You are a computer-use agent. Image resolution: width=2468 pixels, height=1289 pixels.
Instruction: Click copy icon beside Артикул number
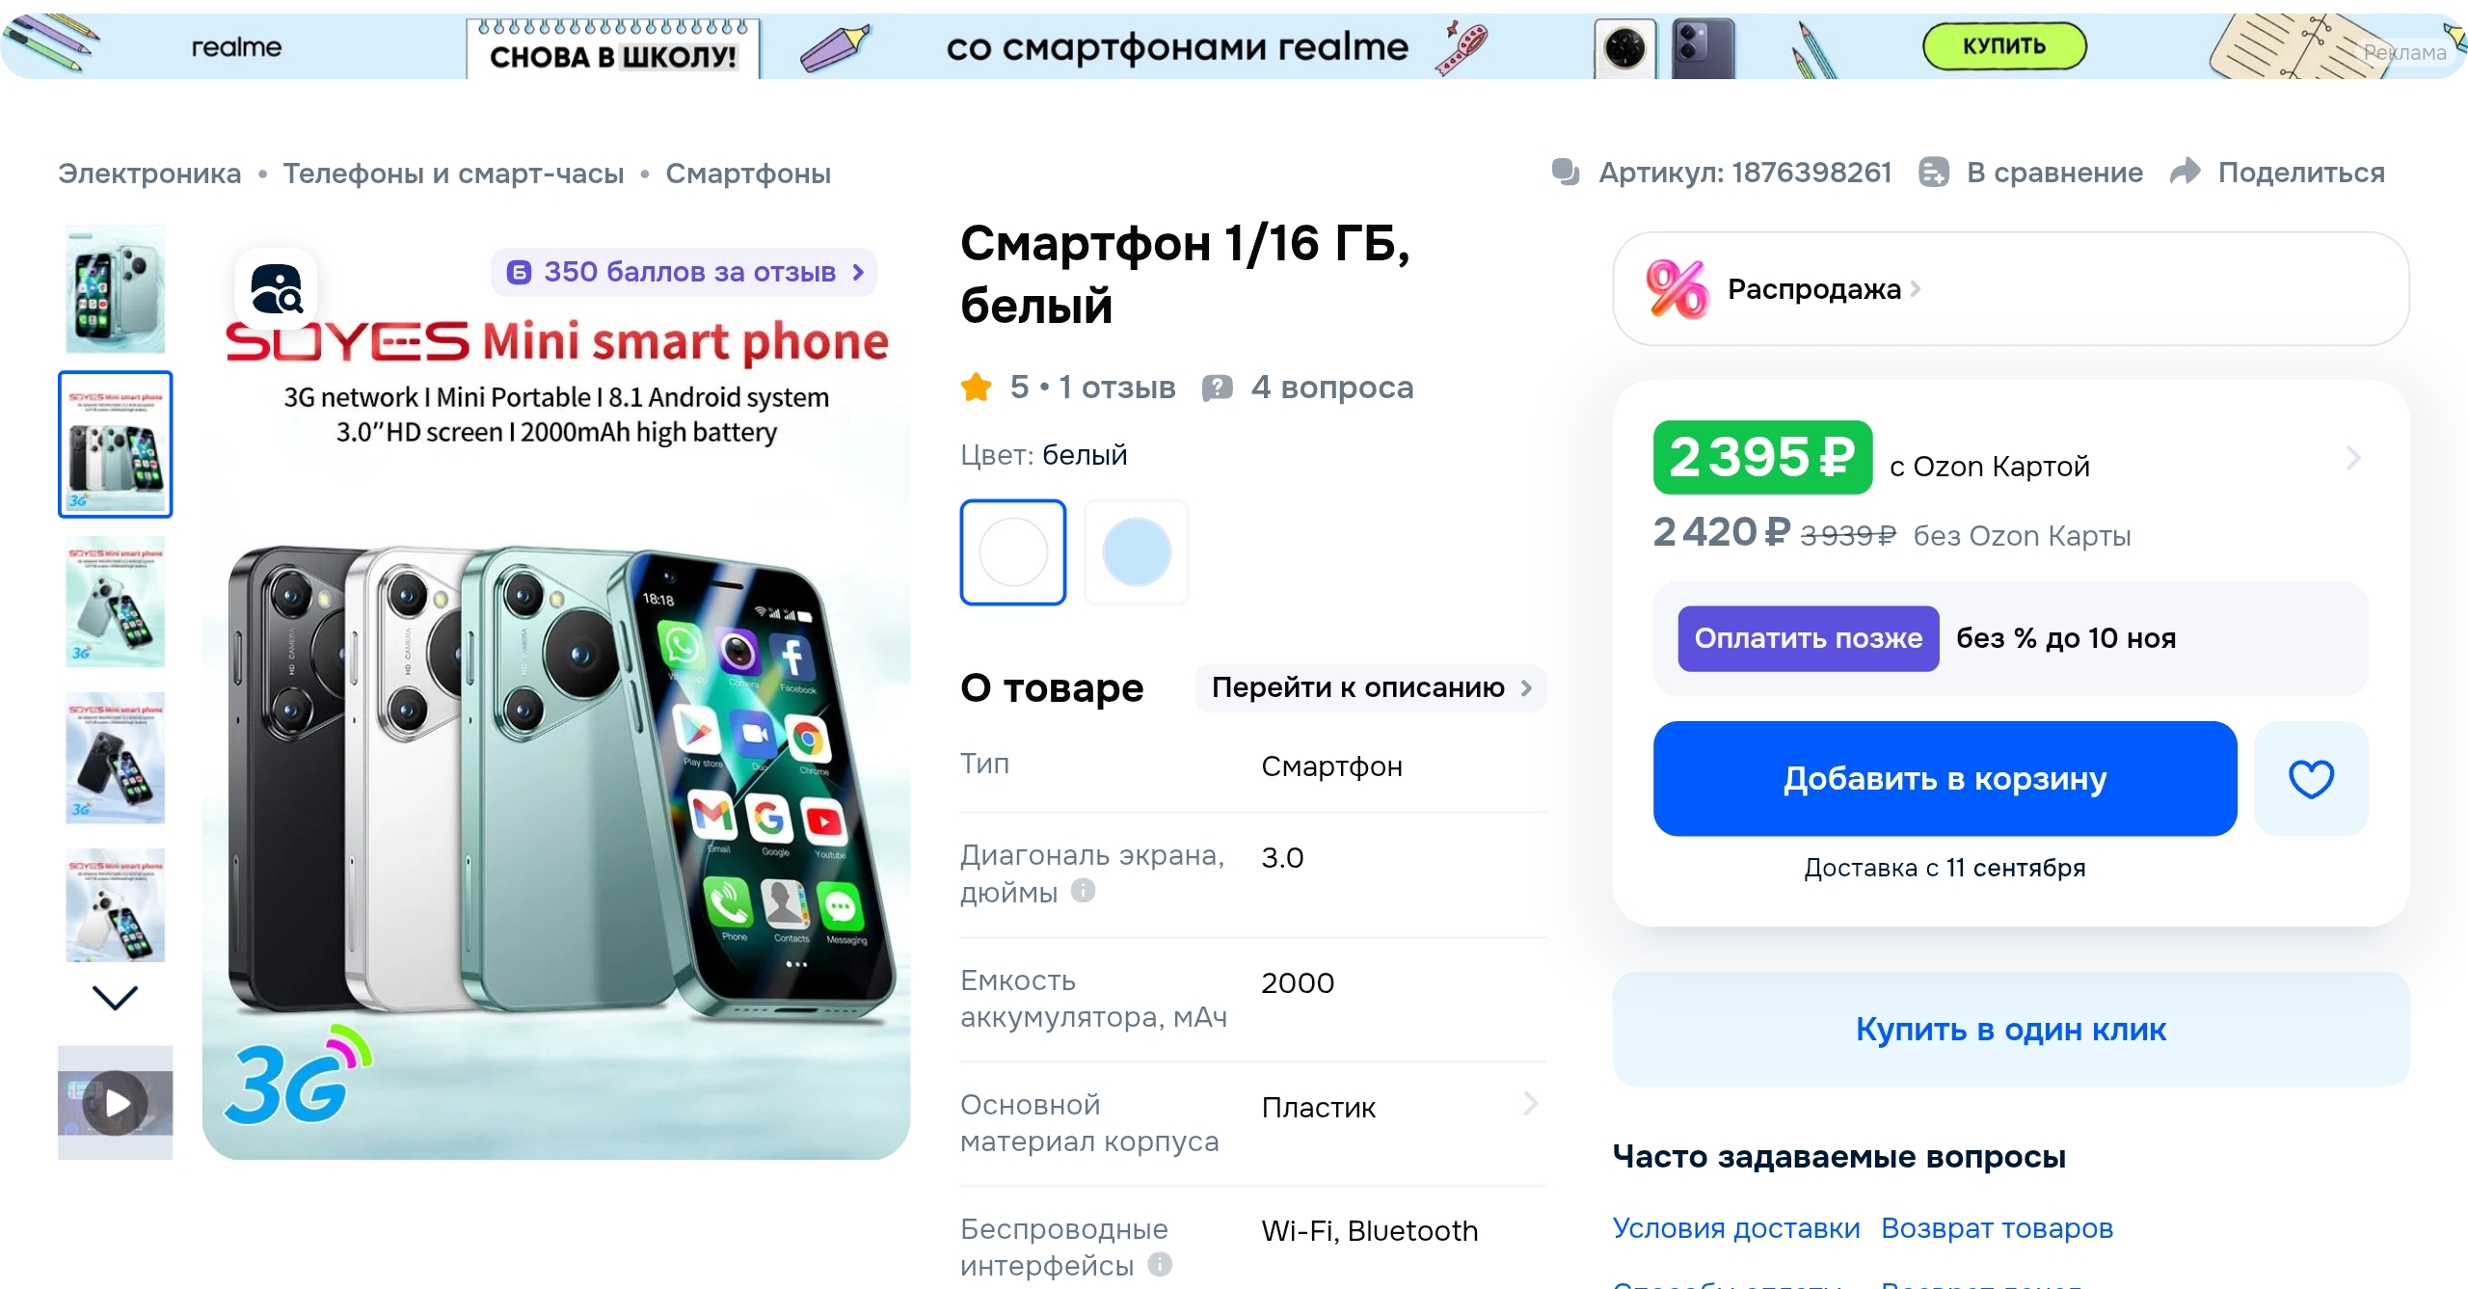click(1566, 172)
